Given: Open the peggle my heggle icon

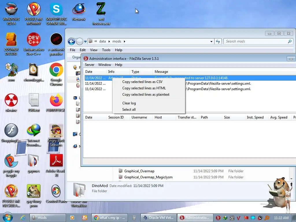Looking at the screenshot, I should click(x=11, y=165).
